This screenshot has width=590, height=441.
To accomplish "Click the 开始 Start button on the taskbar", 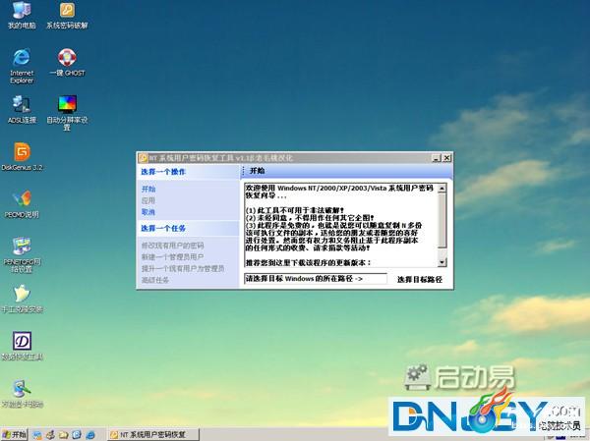I will (14, 434).
